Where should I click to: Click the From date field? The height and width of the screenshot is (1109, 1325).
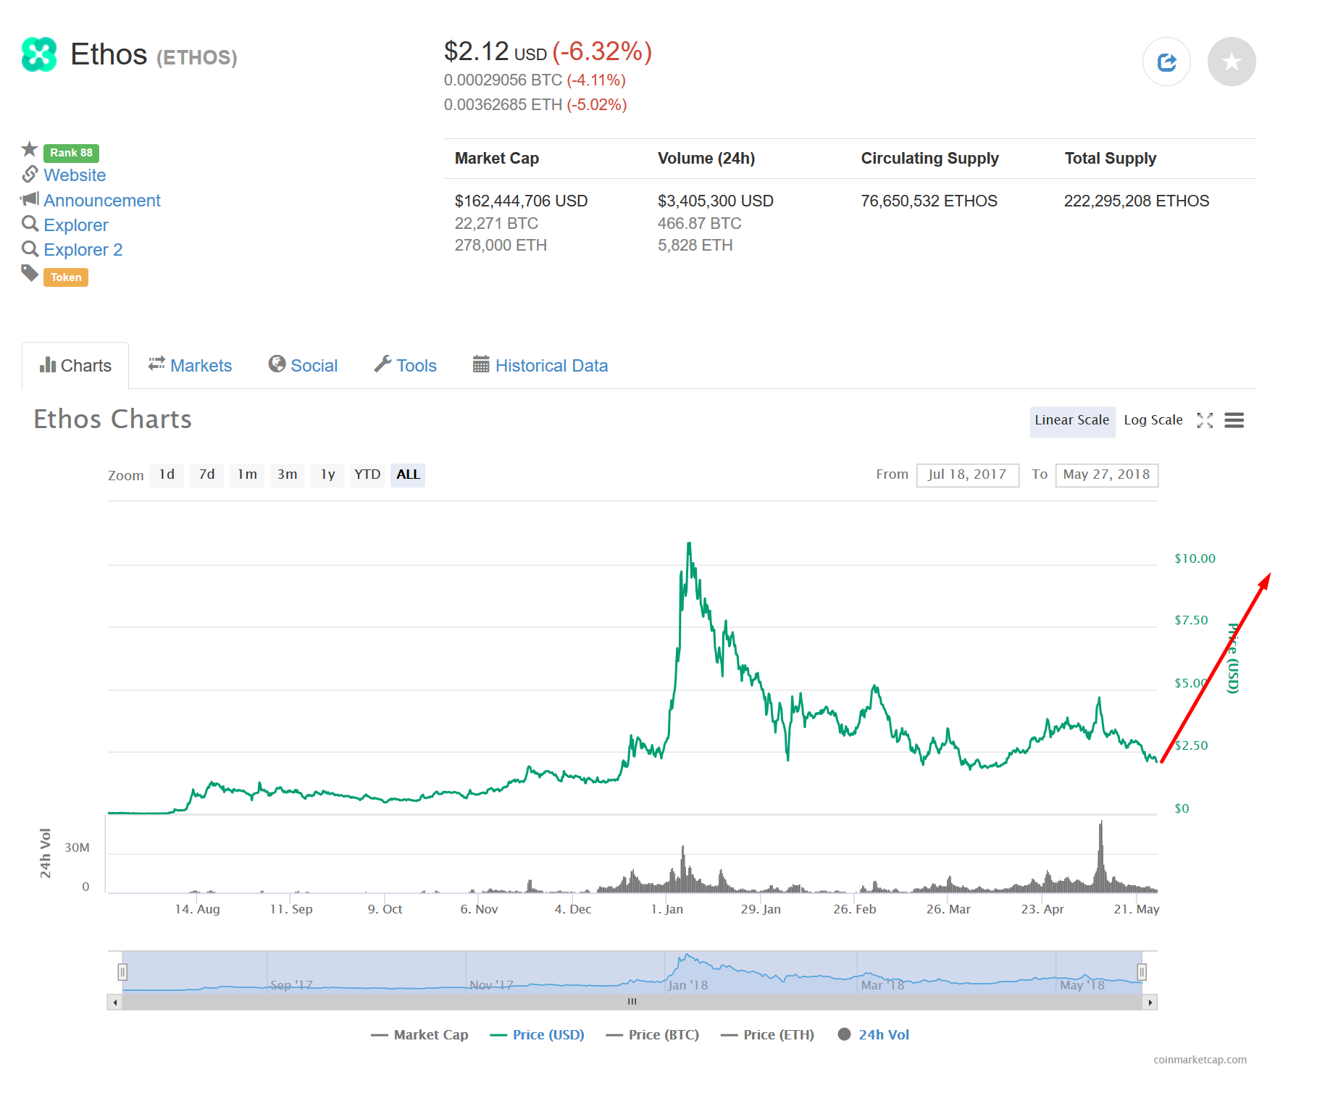tap(968, 475)
